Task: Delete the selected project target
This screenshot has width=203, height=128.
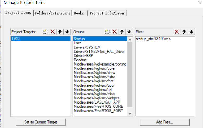Action: 52,32
